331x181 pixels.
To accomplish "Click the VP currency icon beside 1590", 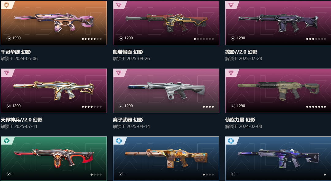I will pyautogui.click(x=9, y=38).
